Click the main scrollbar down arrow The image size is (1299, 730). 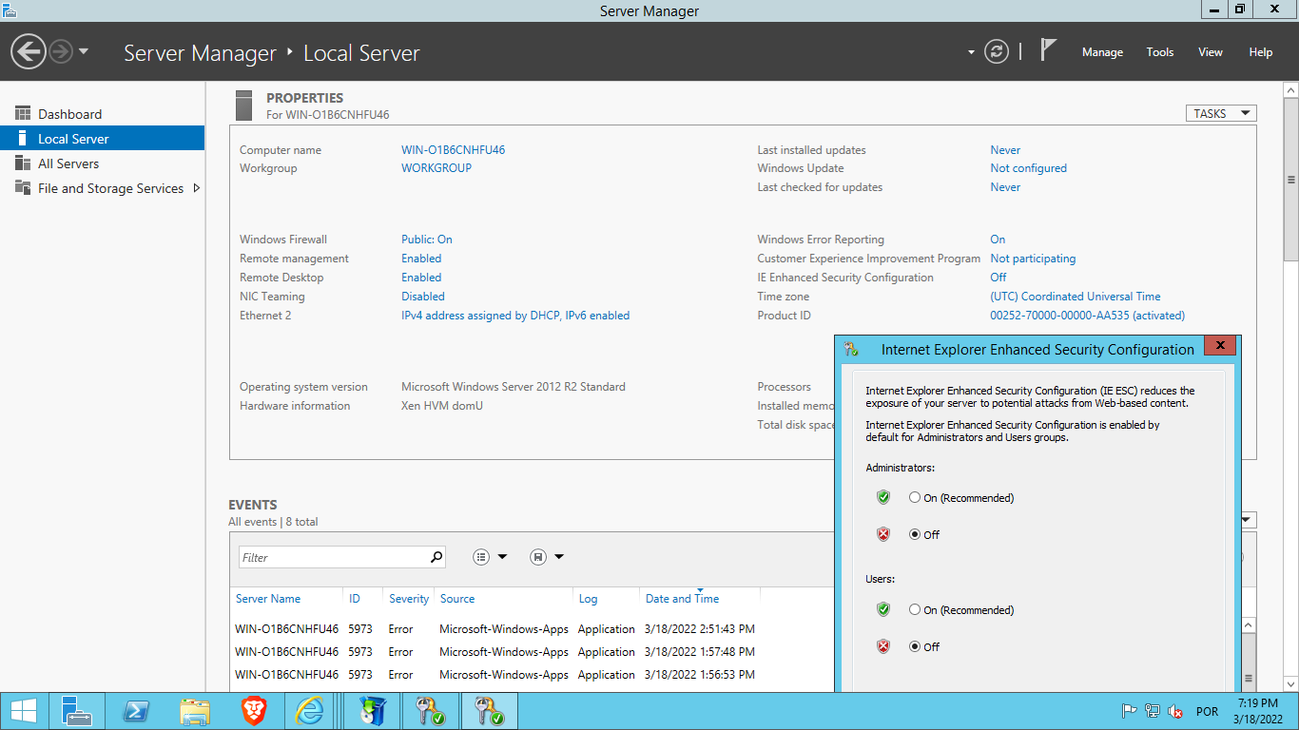pyautogui.click(x=1291, y=683)
